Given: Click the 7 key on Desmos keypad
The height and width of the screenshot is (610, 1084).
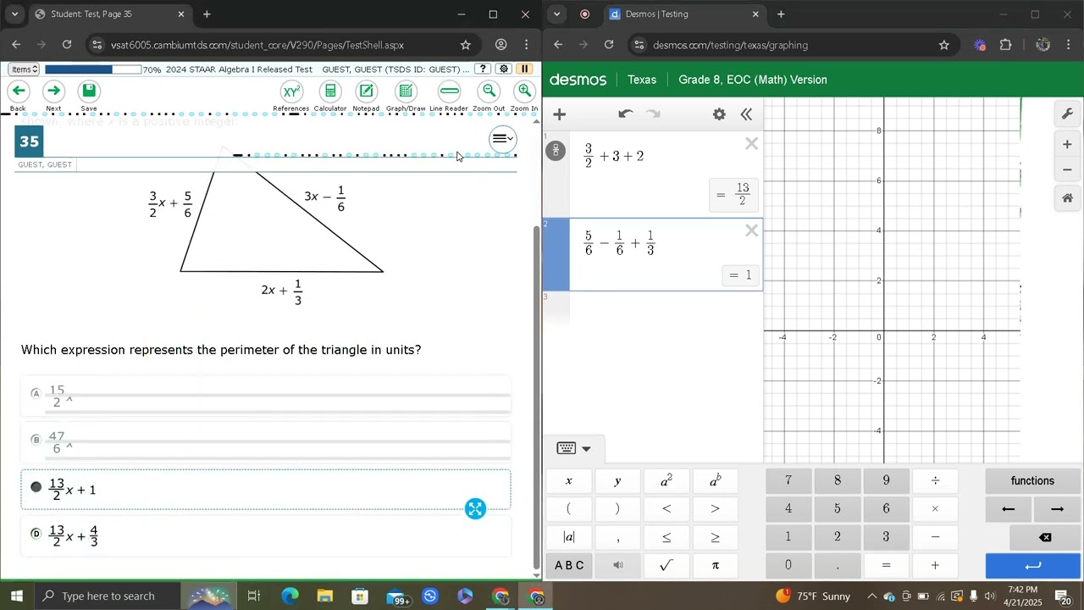Looking at the screenshot, I should tap(788, 480).
